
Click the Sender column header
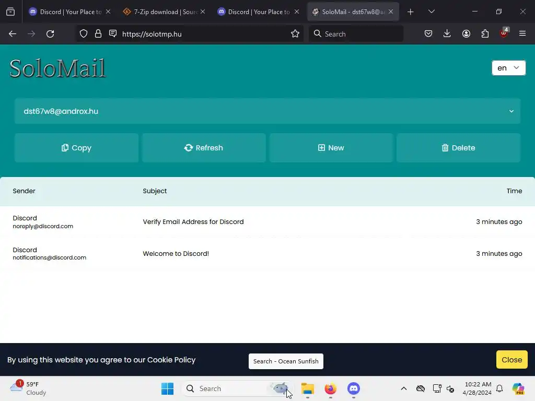coord(24,191)
